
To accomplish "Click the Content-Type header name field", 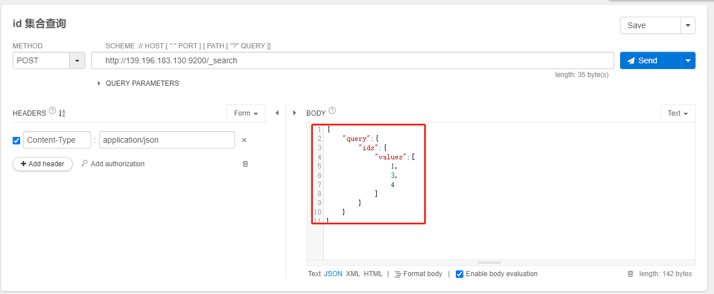I will tap(57, 140).
